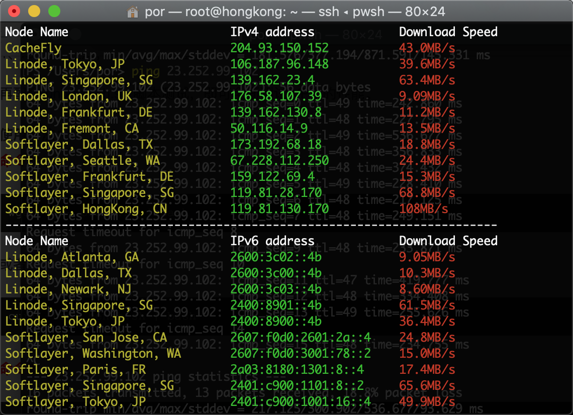573x415 pixels.
Task: Click IP address 204.93.150.152
Action: tap(279, 48)
